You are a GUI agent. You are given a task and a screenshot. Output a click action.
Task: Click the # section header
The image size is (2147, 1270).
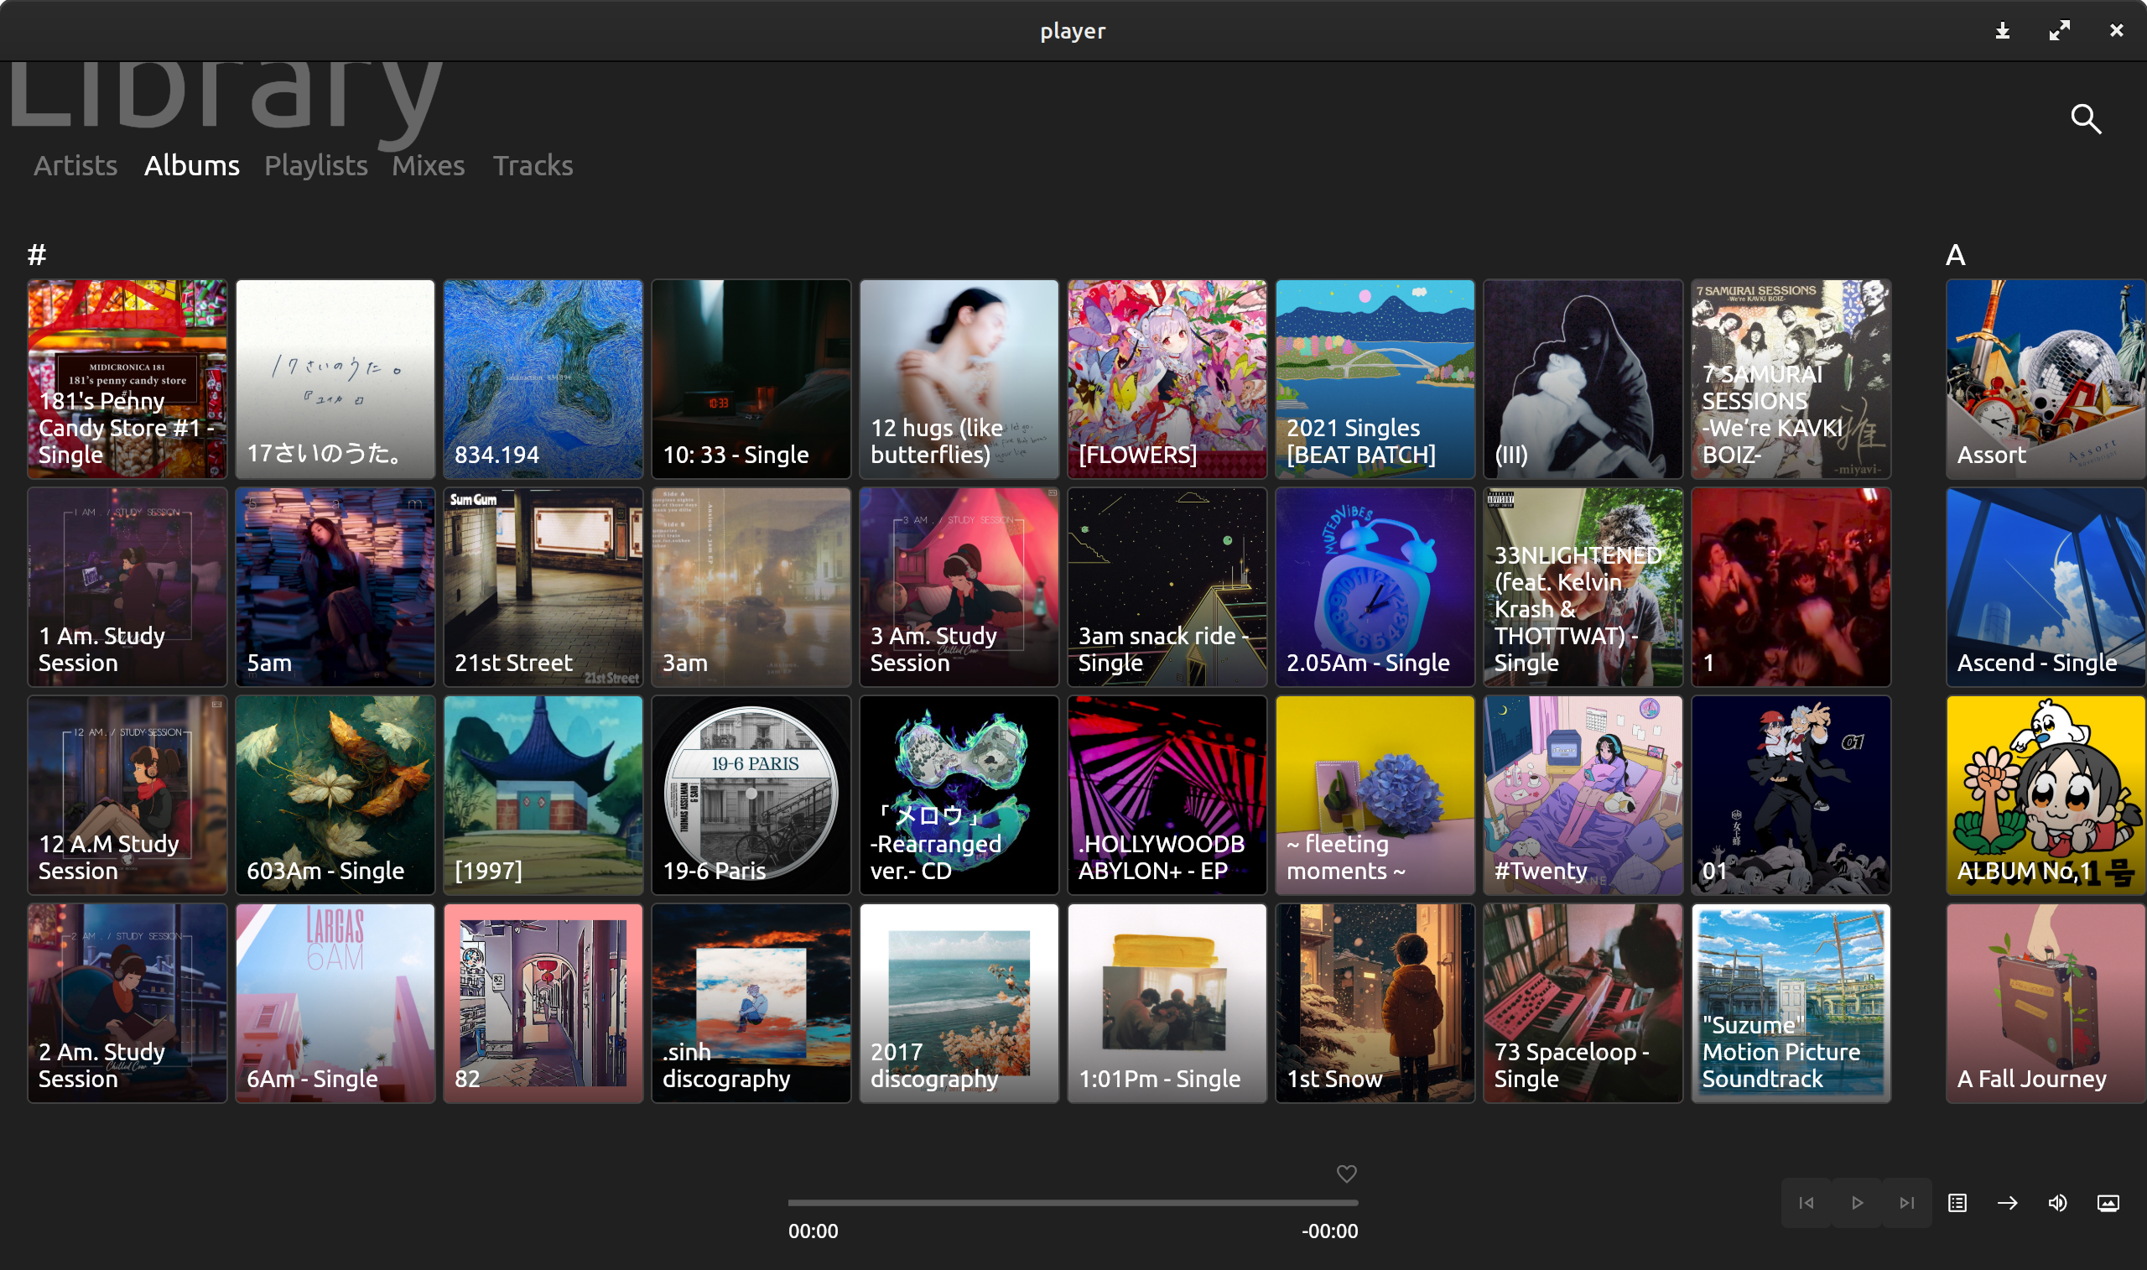coord(37,254)
